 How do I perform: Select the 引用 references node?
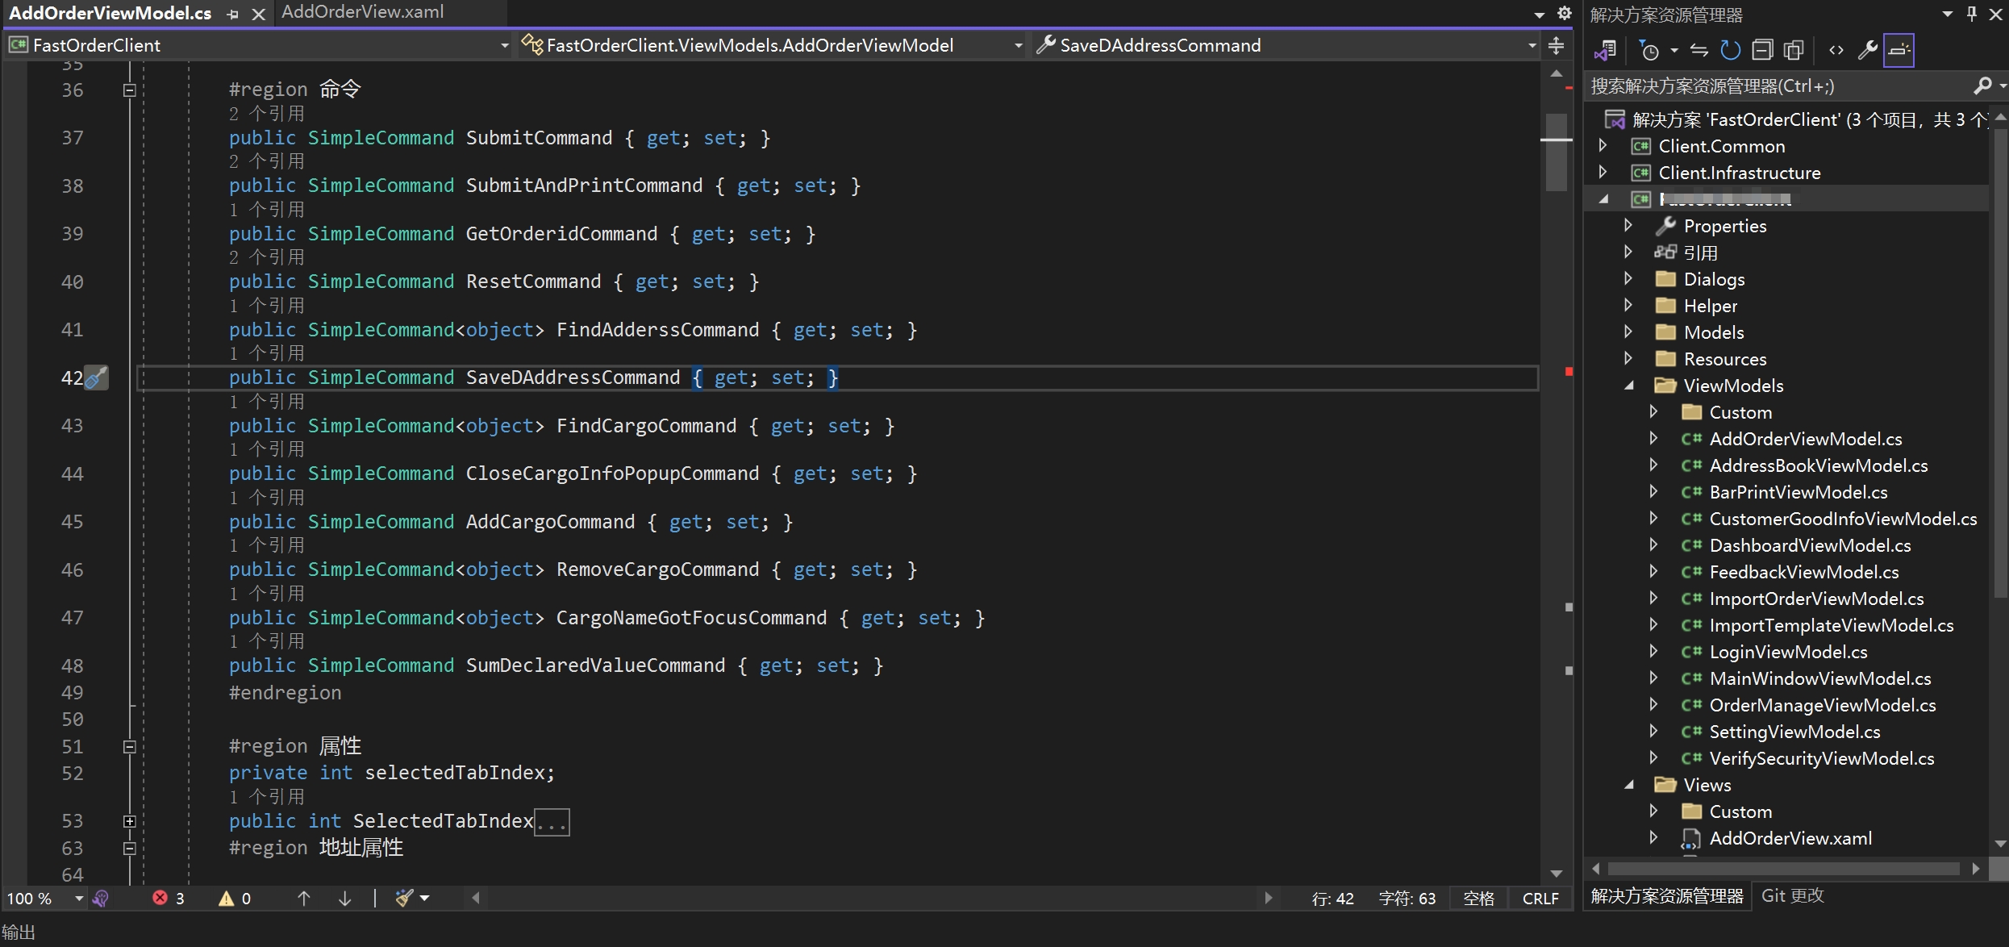(x=1700, y=252)
